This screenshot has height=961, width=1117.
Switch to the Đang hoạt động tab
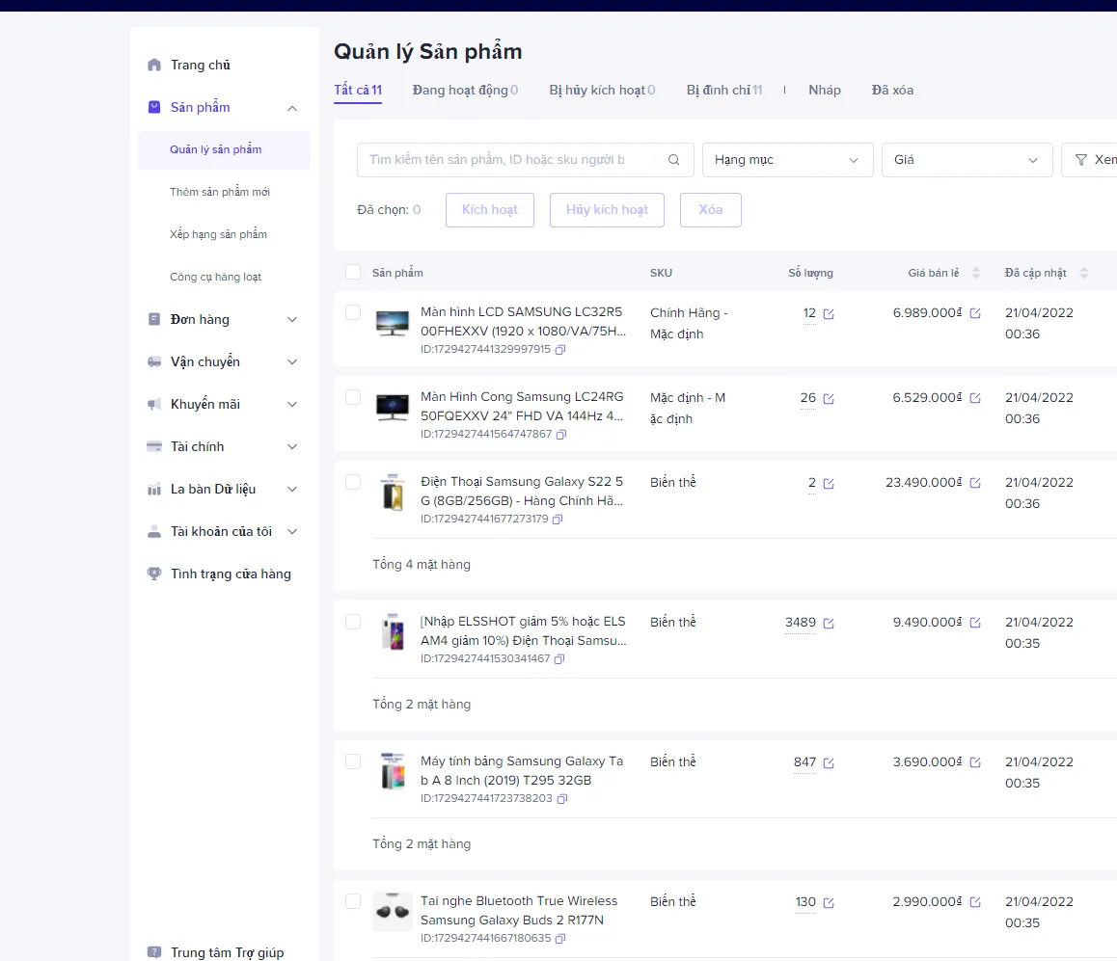[x=465, y=91]
